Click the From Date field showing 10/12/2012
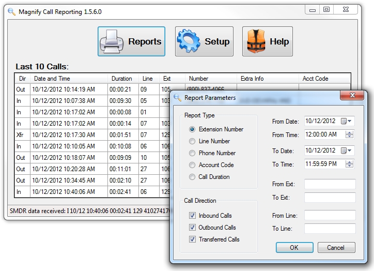 (x=330, y=121)
